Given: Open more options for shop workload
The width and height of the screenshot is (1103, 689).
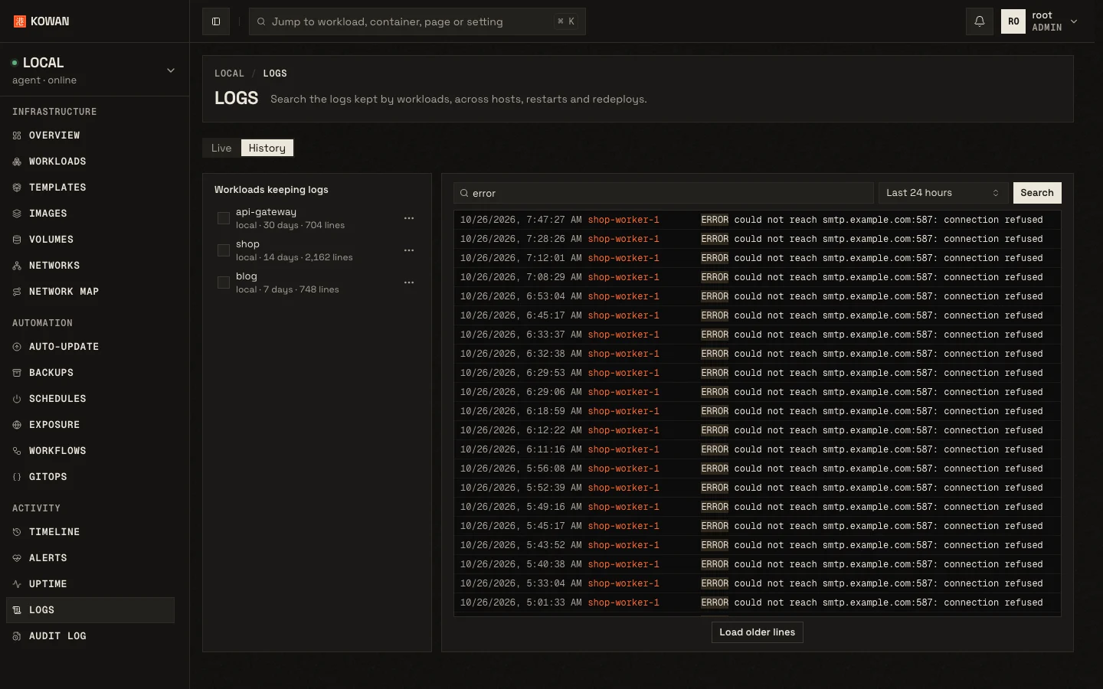Looking at the screenshot, I should tap(409, 250).
